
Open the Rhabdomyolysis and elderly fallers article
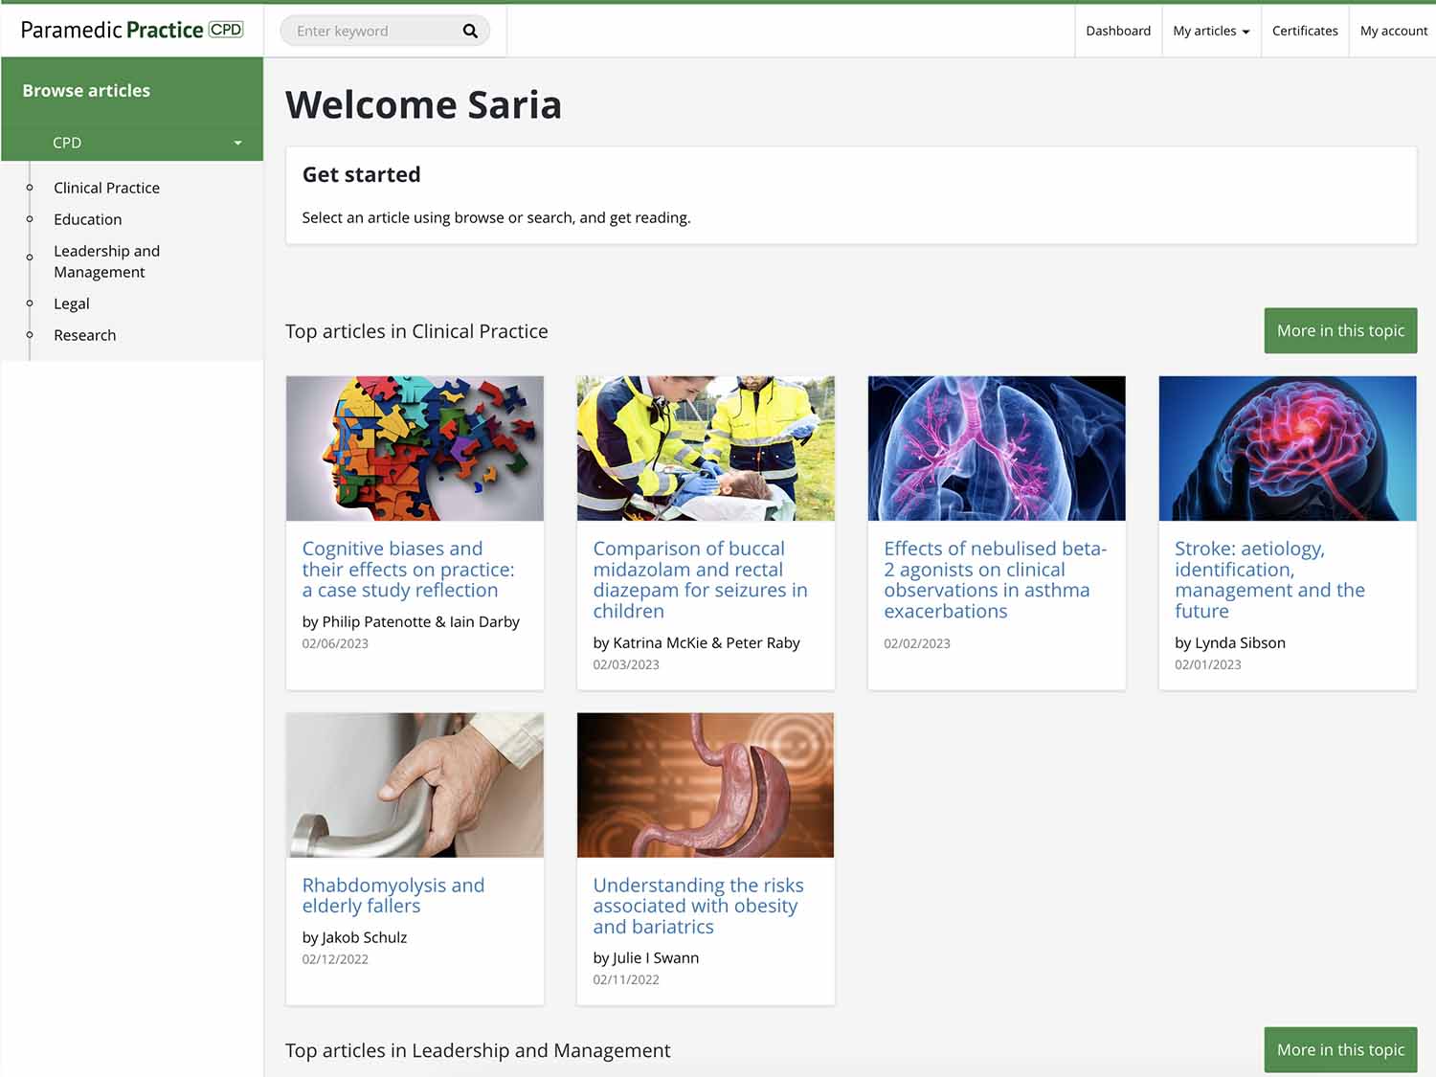pyautogui.click(x=393, y=895)
